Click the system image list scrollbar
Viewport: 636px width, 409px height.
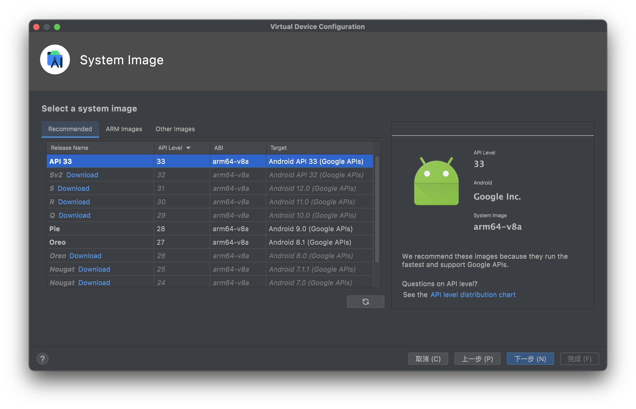(377, 209)
